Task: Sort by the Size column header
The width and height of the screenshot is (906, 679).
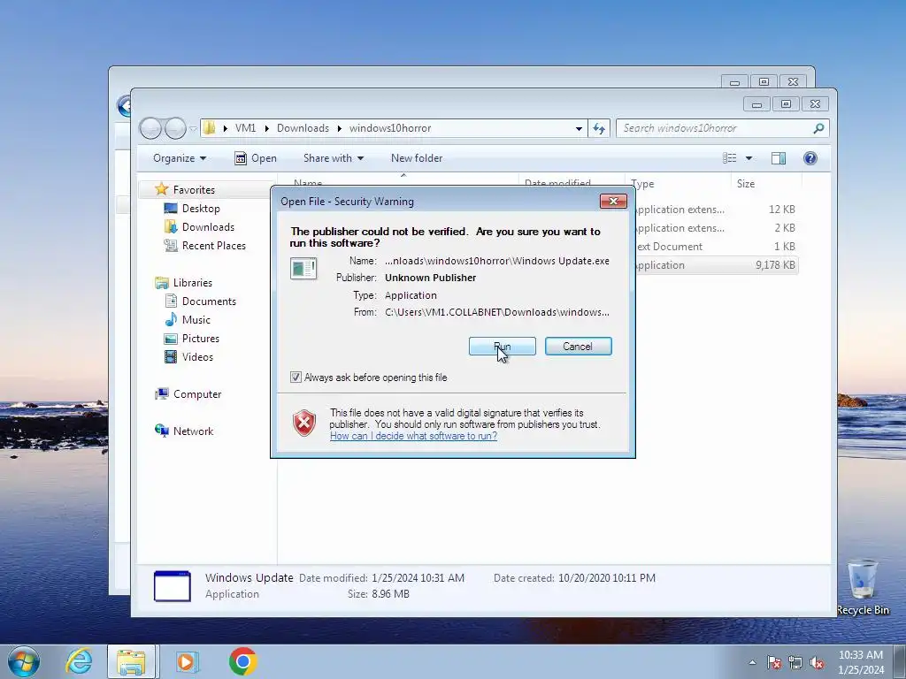Action: tap(766, 184)
